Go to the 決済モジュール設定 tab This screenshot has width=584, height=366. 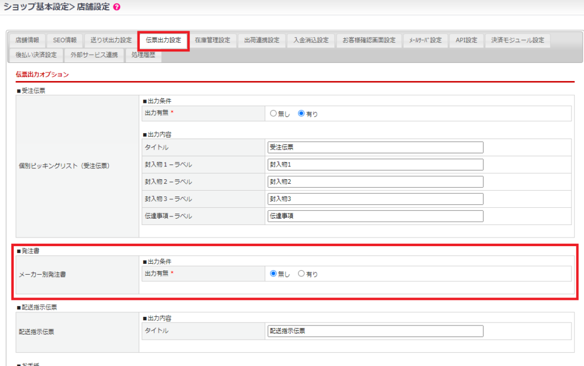(518, 41)
